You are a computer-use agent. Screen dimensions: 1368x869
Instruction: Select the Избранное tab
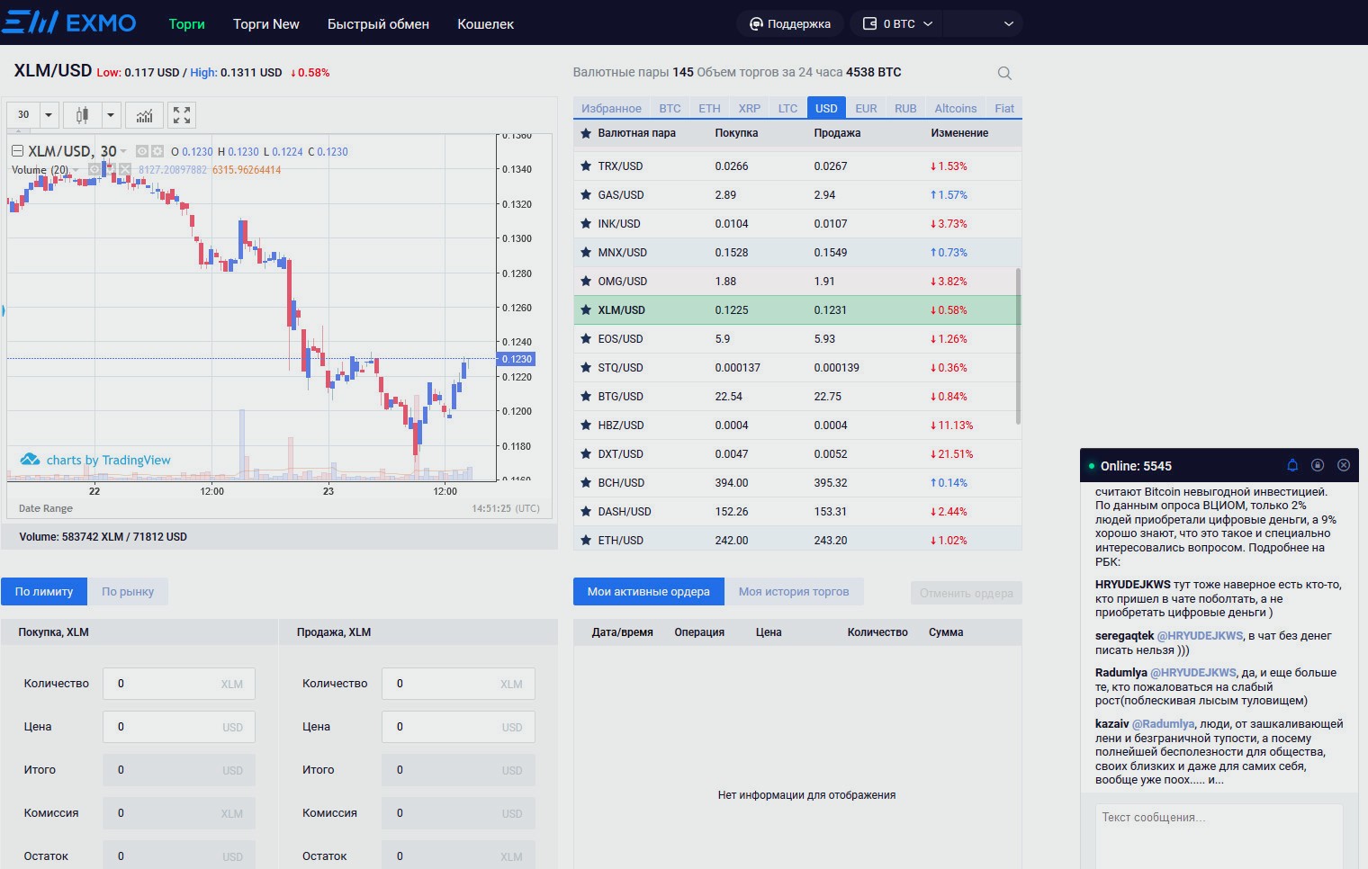pos(611,108)
